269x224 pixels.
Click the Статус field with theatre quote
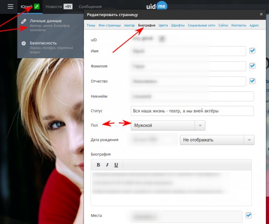192,111
